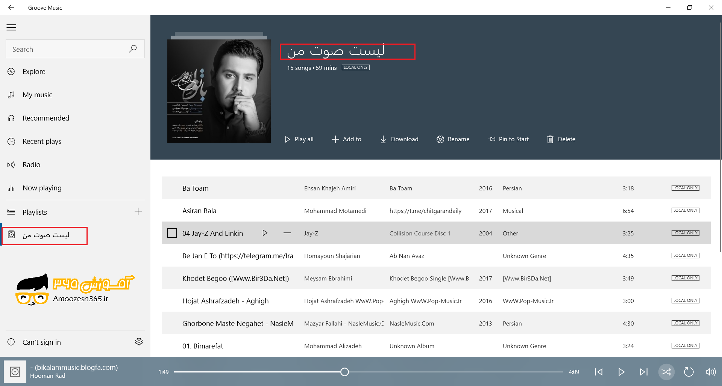Go to the previous track
Image resolution: width=722 pixels, height=386 pixels.
point(599,372)
